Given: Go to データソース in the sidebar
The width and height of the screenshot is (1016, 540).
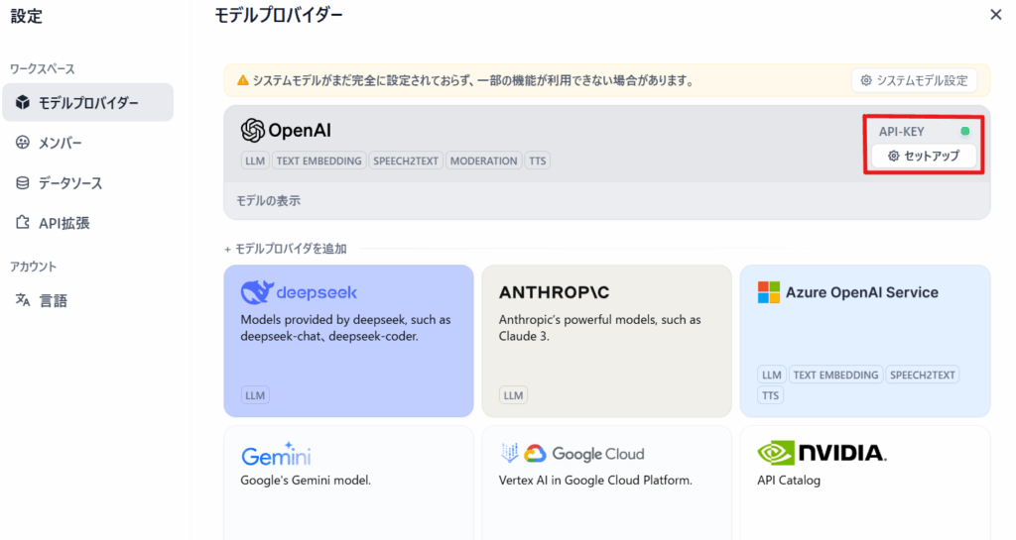Looking at the screenshot, I should coord(69,183).
